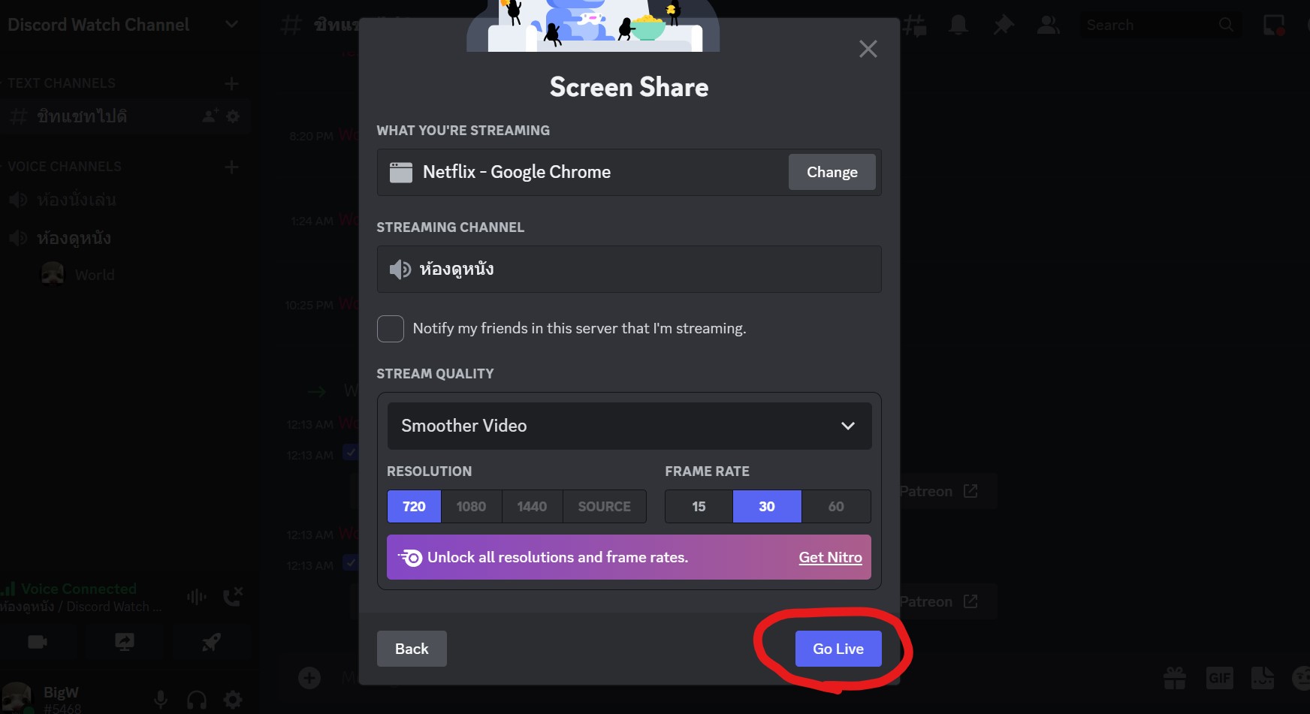Open pinned messages
This screenshot has height=714, width=1310.
click(x=1003, y=25)
